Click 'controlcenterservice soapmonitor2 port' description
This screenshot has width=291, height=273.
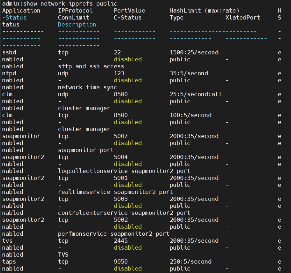[x=124, y=213]
